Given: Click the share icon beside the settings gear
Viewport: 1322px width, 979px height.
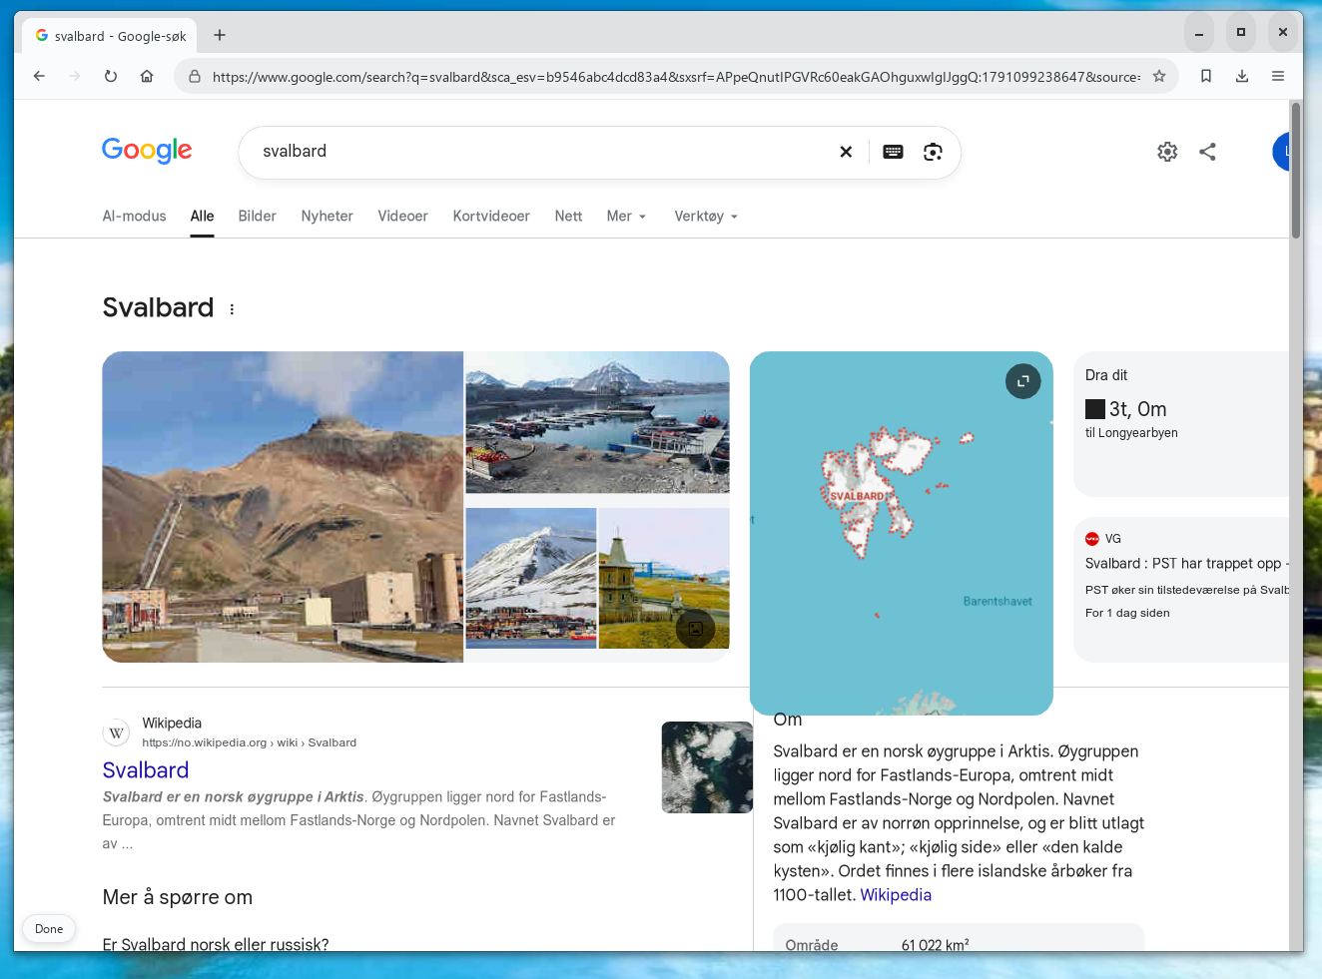Looking at the screenshot, I should coord(1207,152).
